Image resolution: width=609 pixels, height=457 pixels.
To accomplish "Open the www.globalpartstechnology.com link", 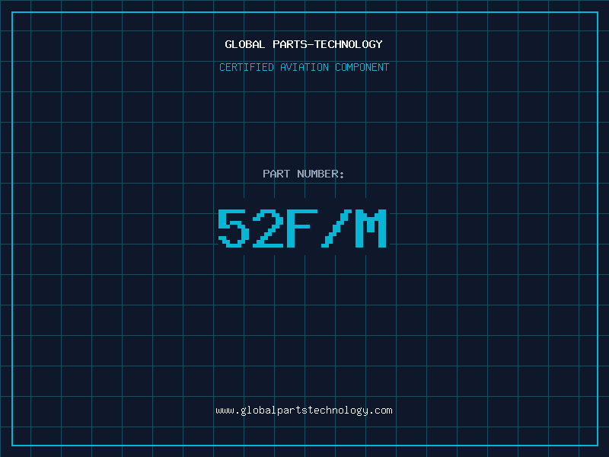I will click(304, 411).
